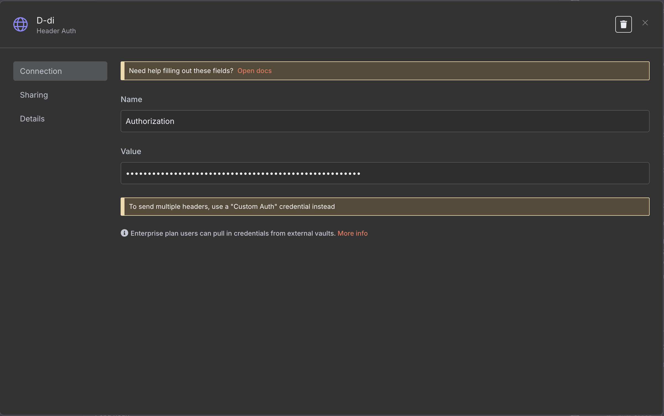Switch to the Details tab
664x416 pixels.
[32, 119]
